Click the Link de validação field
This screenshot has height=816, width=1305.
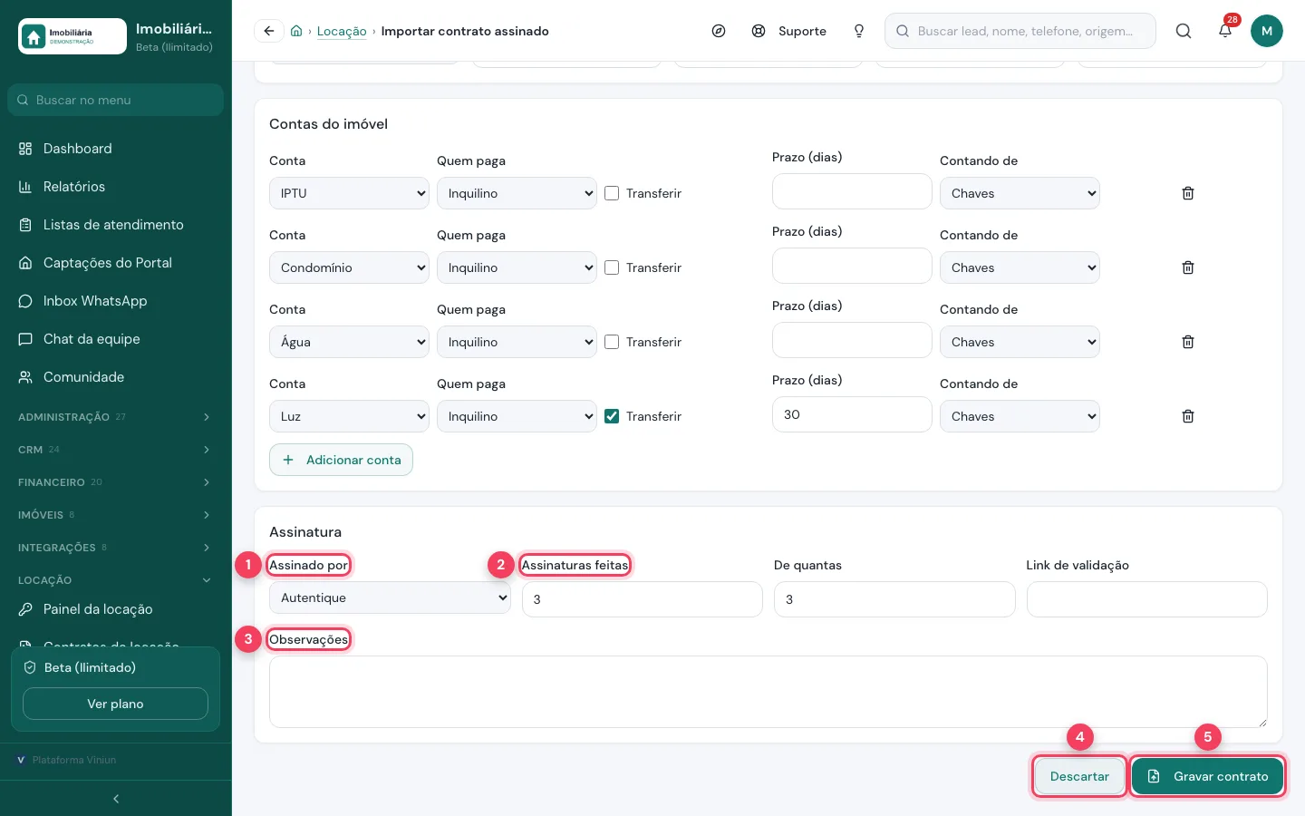tap(1146, 599)
